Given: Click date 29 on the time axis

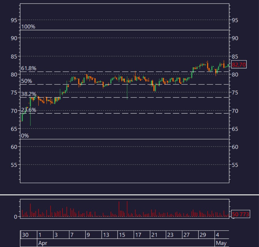Looking at the screenshot, I should 203,235.
